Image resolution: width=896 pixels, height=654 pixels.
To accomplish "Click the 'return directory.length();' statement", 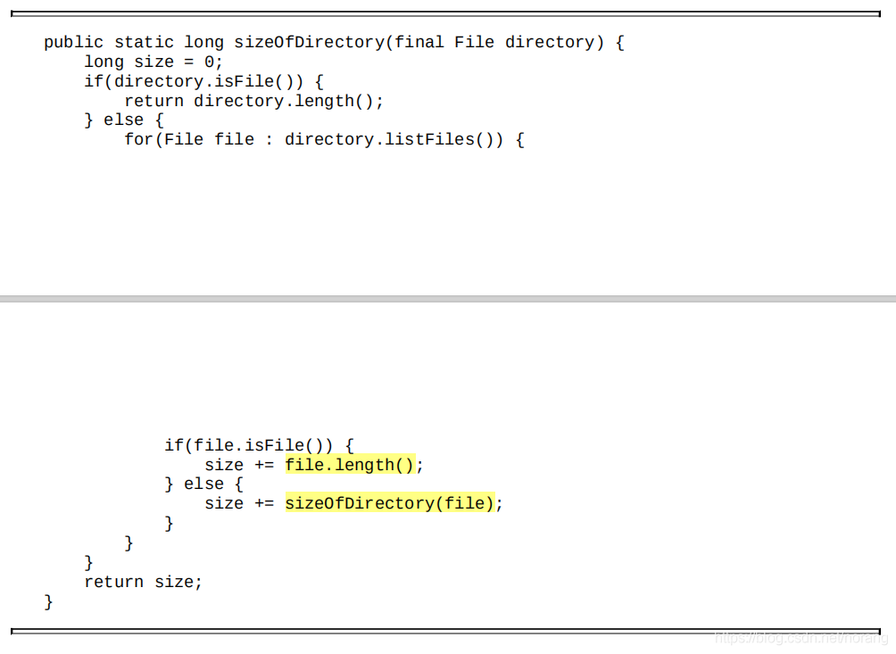I will click(x=253, y=101).
